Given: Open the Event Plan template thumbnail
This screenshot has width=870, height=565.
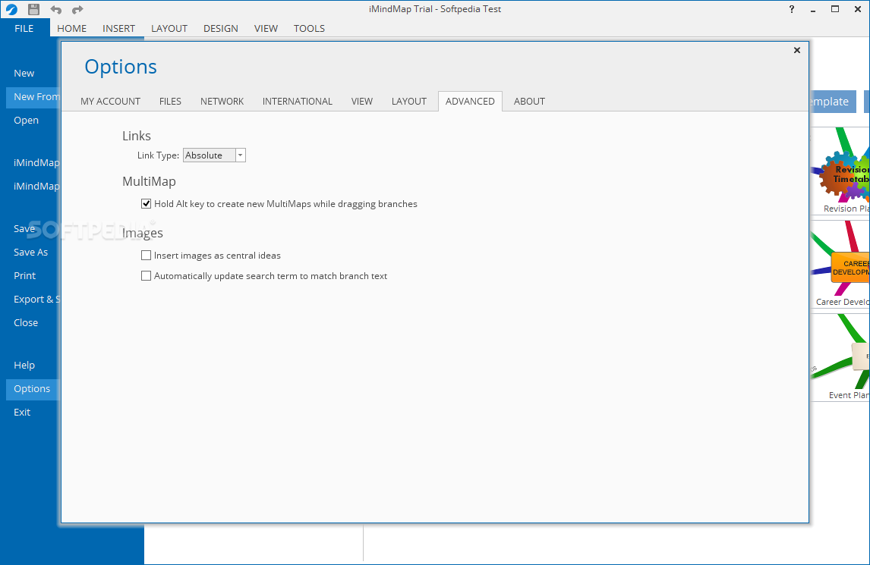Looking at the screenshot, I should click(x=840, y=358).
